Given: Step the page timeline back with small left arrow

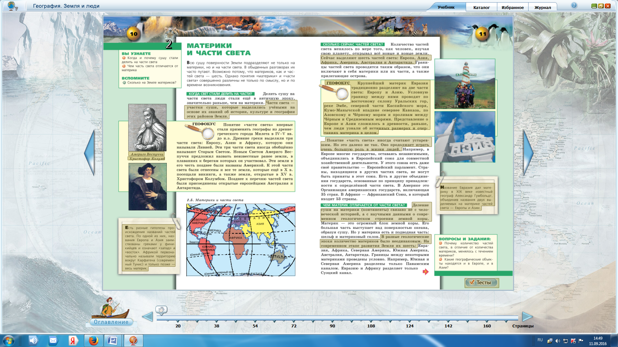Looking at the screenshot, I should (x=147, y=316).
